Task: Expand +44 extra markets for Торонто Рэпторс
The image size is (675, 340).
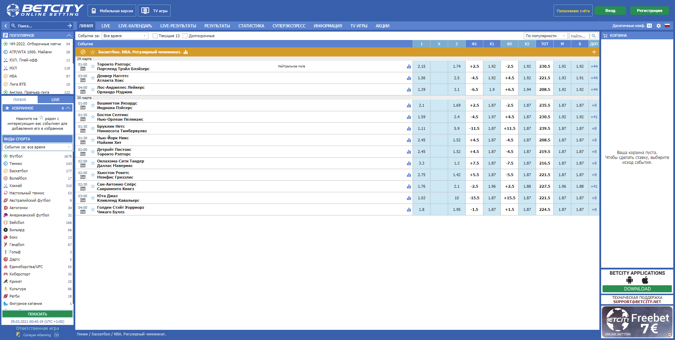Action: 594,66
